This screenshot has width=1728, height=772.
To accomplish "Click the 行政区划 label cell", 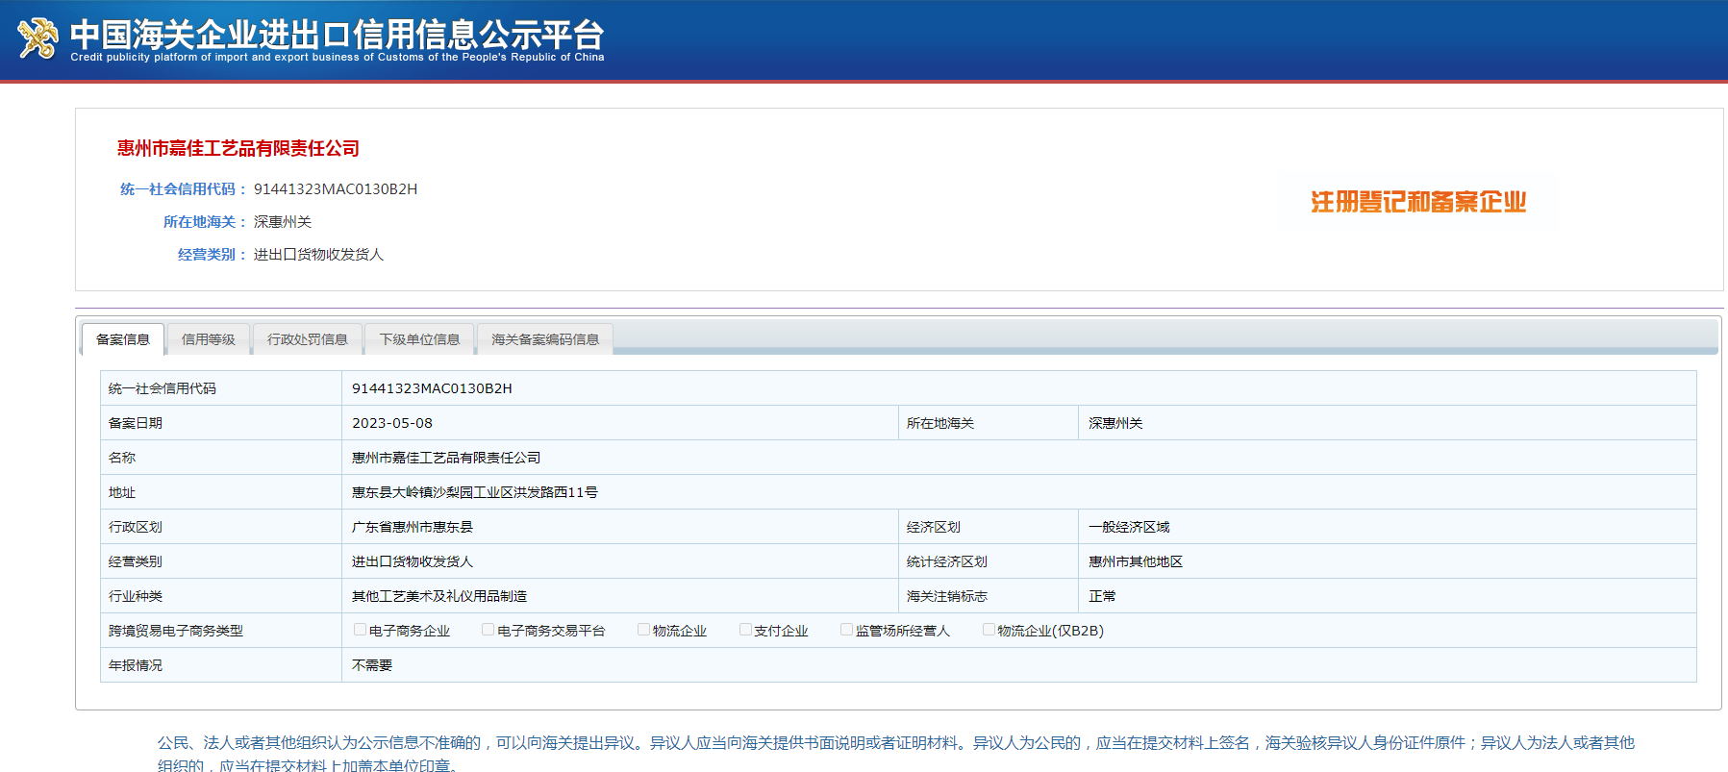I will 221,527.
